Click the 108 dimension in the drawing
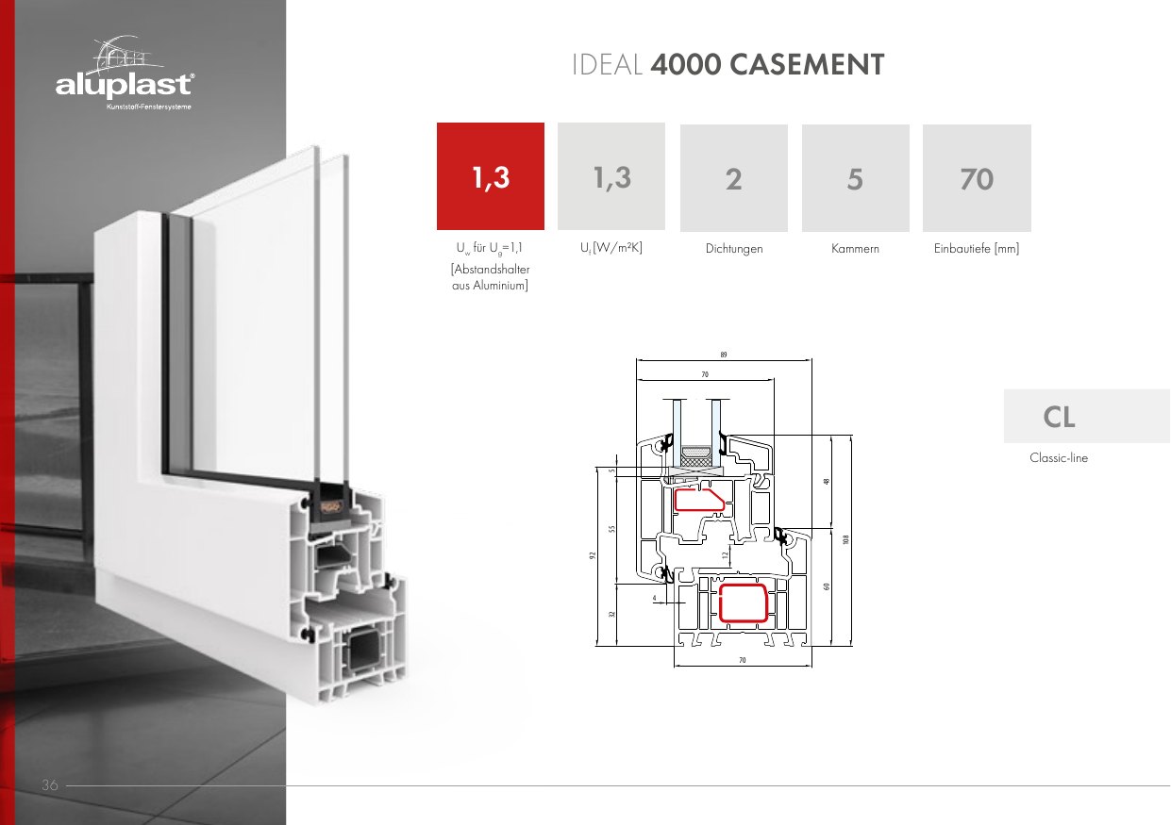 click(x=847, y=539)
